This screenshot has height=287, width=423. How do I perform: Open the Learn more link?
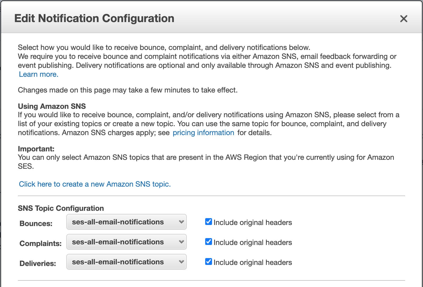point(38,74)
